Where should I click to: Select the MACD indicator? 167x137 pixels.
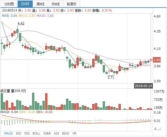click(9, 133)
